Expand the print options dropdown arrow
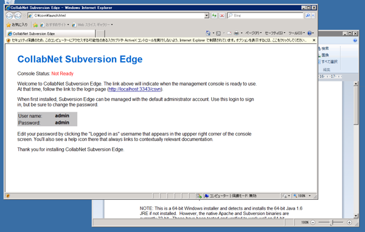This screenshot has height=232, width=365. click(x=242, y=33)
